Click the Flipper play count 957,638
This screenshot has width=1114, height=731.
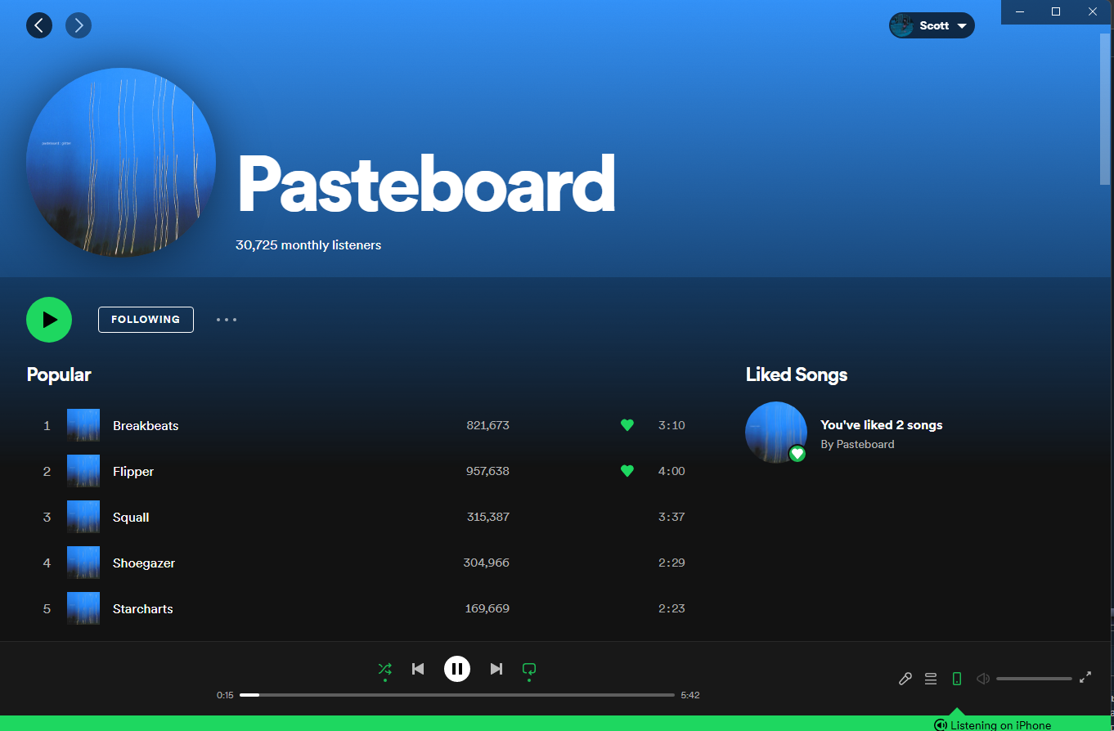pos(488,472)
